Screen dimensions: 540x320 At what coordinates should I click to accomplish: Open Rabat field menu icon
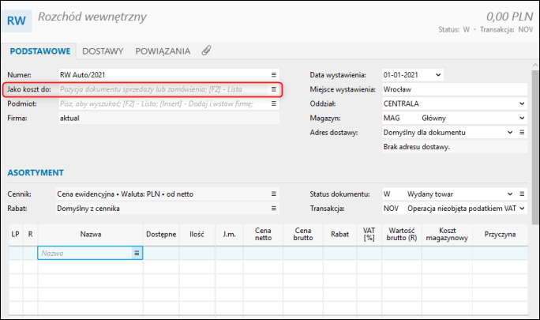(x=273, y=209)
